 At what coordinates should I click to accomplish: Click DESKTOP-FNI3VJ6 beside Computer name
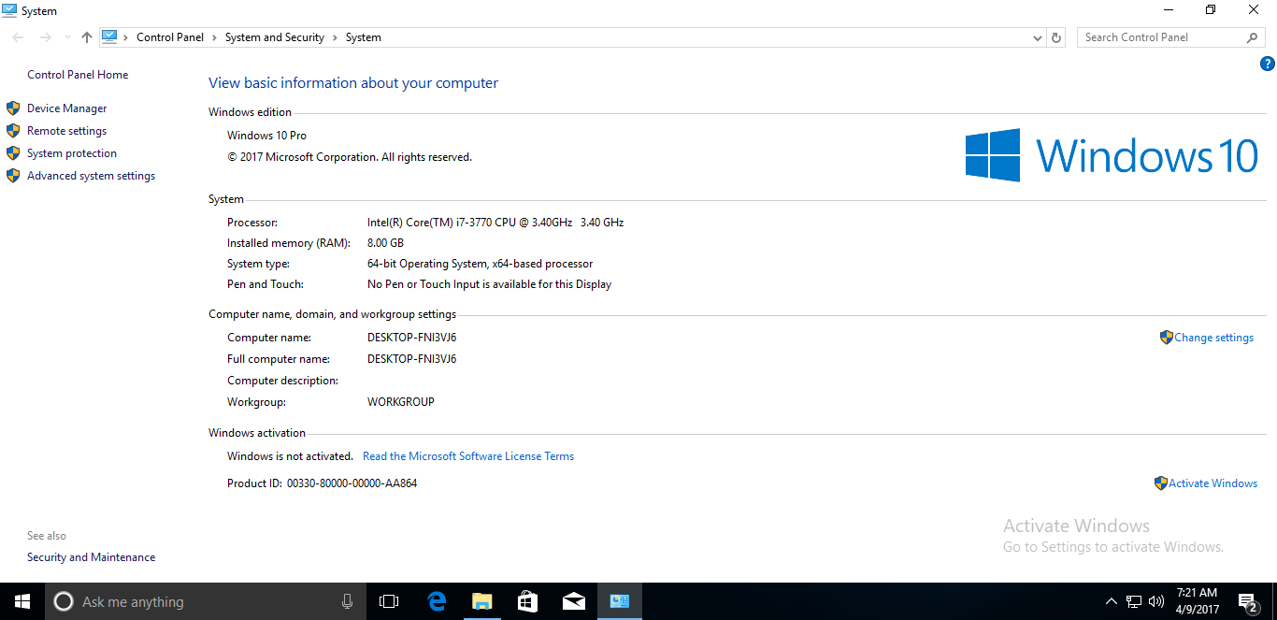[x=412, y=338]
